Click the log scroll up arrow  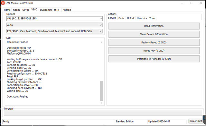[x=101, y=42]
